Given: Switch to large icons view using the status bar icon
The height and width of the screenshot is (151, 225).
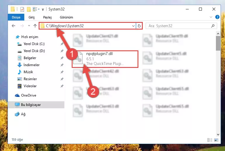Looking at the screenshot, I should point(216,140).
